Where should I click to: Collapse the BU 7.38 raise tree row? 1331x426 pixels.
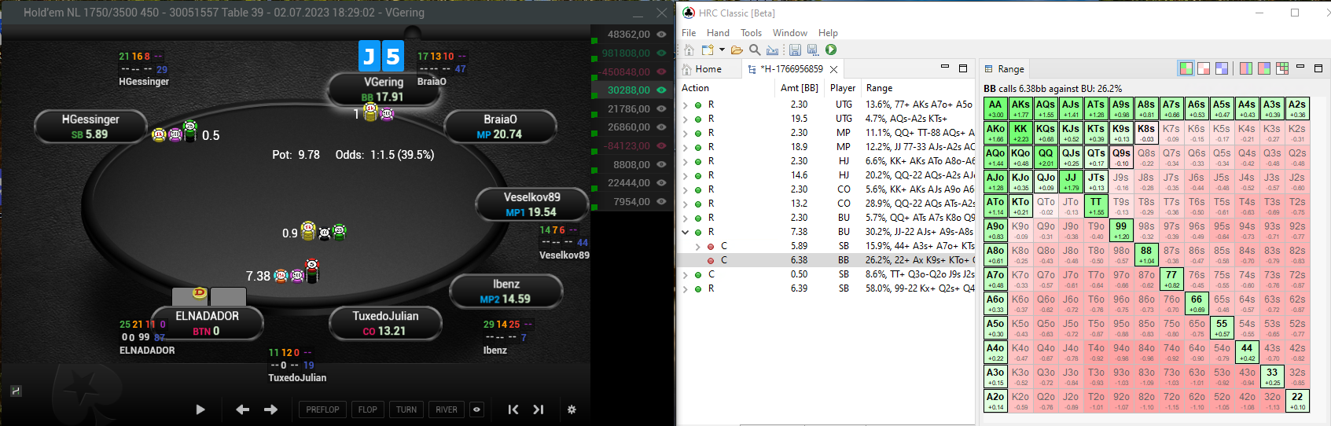click(x=686, y=232)
